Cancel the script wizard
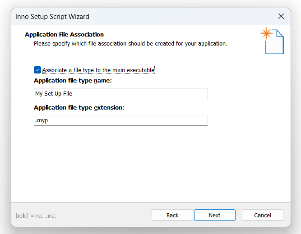The image size is (301, 234). pyautogui.click(x=262, y=215)
